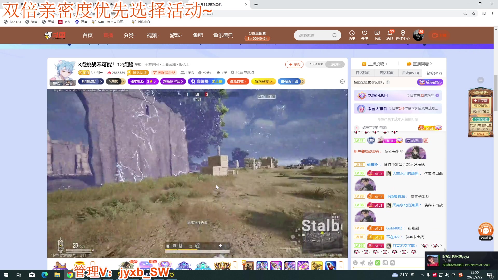Click the green 粉 icon in the chat toolbar
This screenshot has width=498, height=280.
tap(378, 263)
